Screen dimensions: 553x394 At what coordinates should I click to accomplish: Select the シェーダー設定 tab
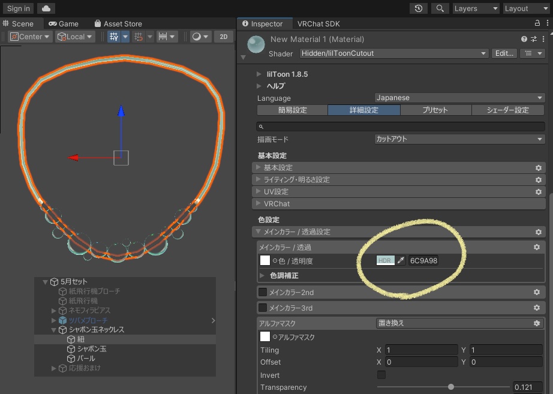[x=508, y=110]
